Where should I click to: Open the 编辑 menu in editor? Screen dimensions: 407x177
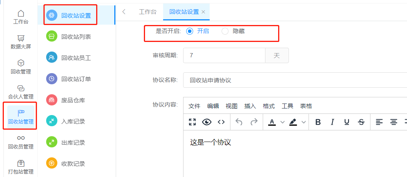(213, 106)
